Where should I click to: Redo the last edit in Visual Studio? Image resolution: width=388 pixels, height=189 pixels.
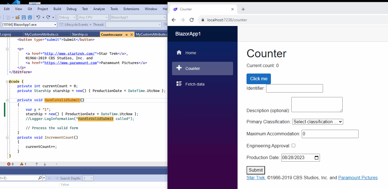[x=48, y=17]
